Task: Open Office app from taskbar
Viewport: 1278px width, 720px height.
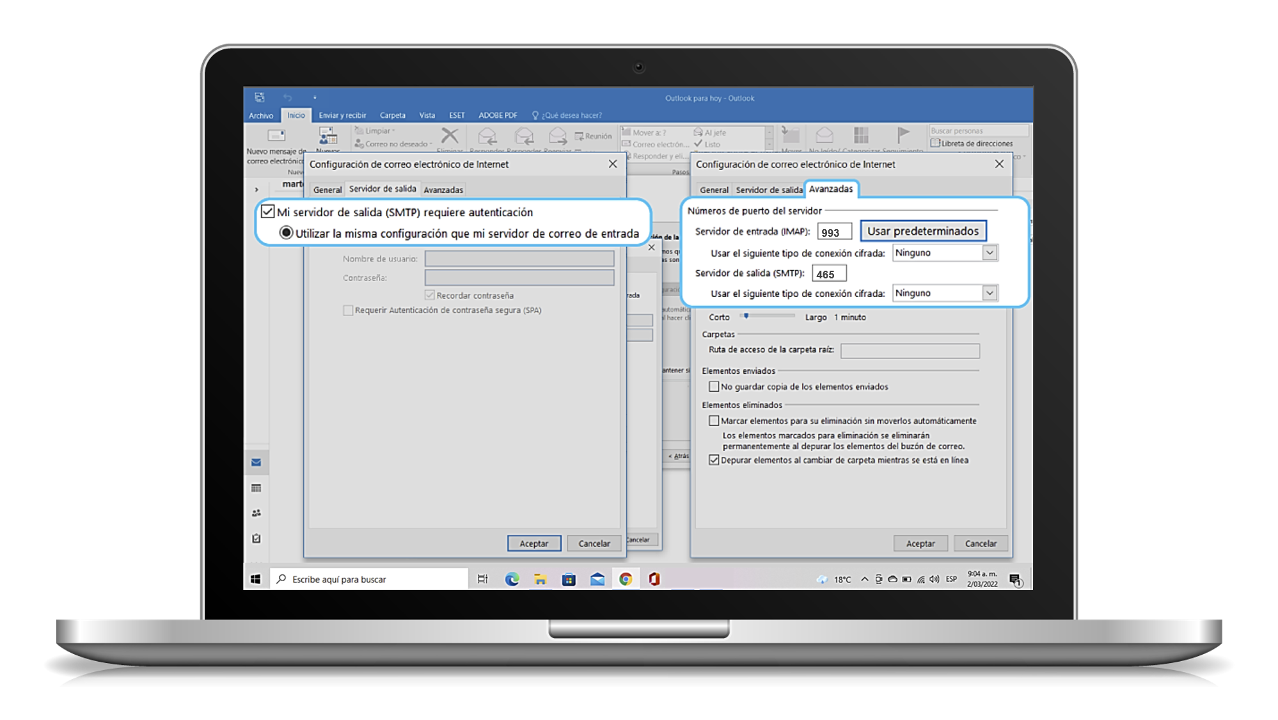Action: pos(654,579)
